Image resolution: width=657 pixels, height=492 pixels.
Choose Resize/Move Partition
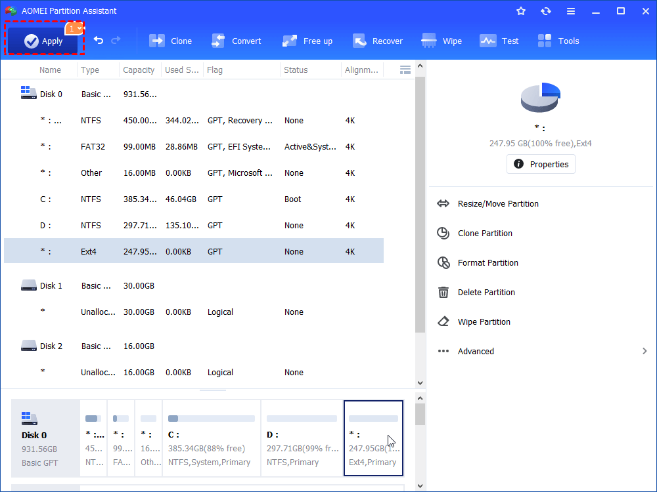(x=498, y=204)
